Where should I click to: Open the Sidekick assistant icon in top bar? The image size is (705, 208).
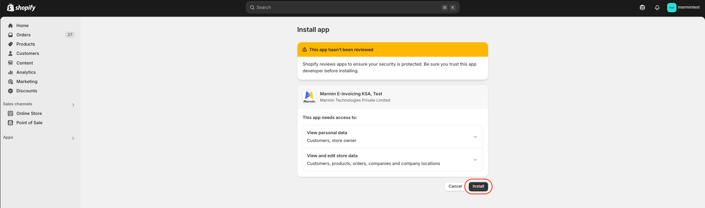click(x=642, y=7)
